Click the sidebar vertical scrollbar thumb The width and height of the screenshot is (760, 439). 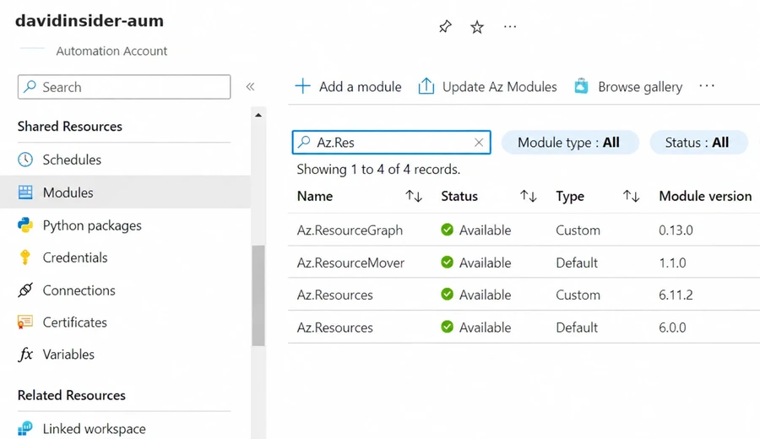(x=258, y=295)
